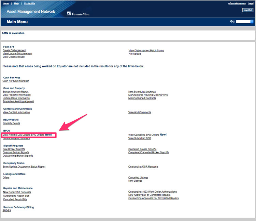This screenshot has width=256, height=221.
Task: Click the 'Asset Management Network' title
Action: coord(31,12)
